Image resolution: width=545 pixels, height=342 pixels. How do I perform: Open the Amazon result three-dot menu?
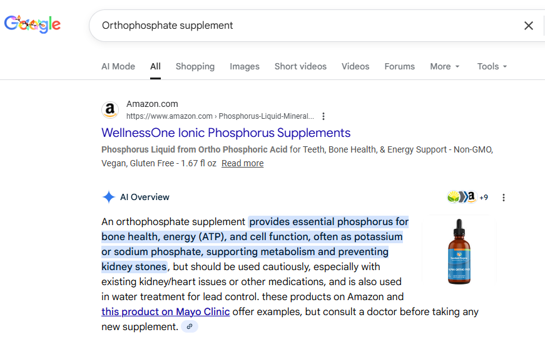(323, 116)
